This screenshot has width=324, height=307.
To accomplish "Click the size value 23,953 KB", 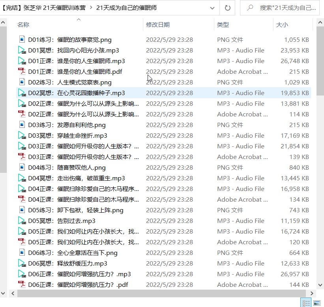I will click(x=295, y=50).
